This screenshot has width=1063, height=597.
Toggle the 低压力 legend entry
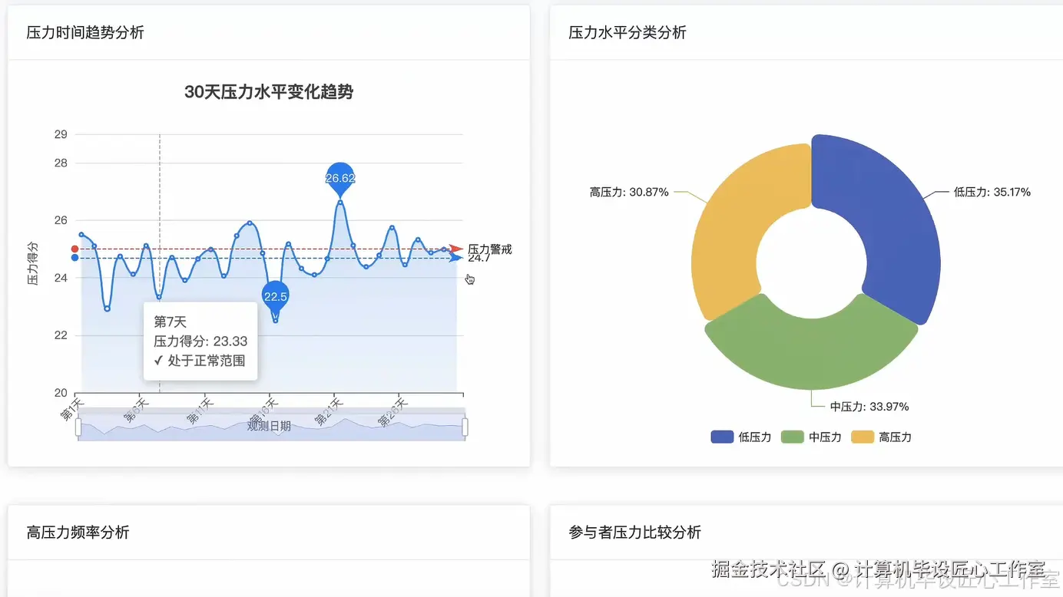tap(740, 437)
